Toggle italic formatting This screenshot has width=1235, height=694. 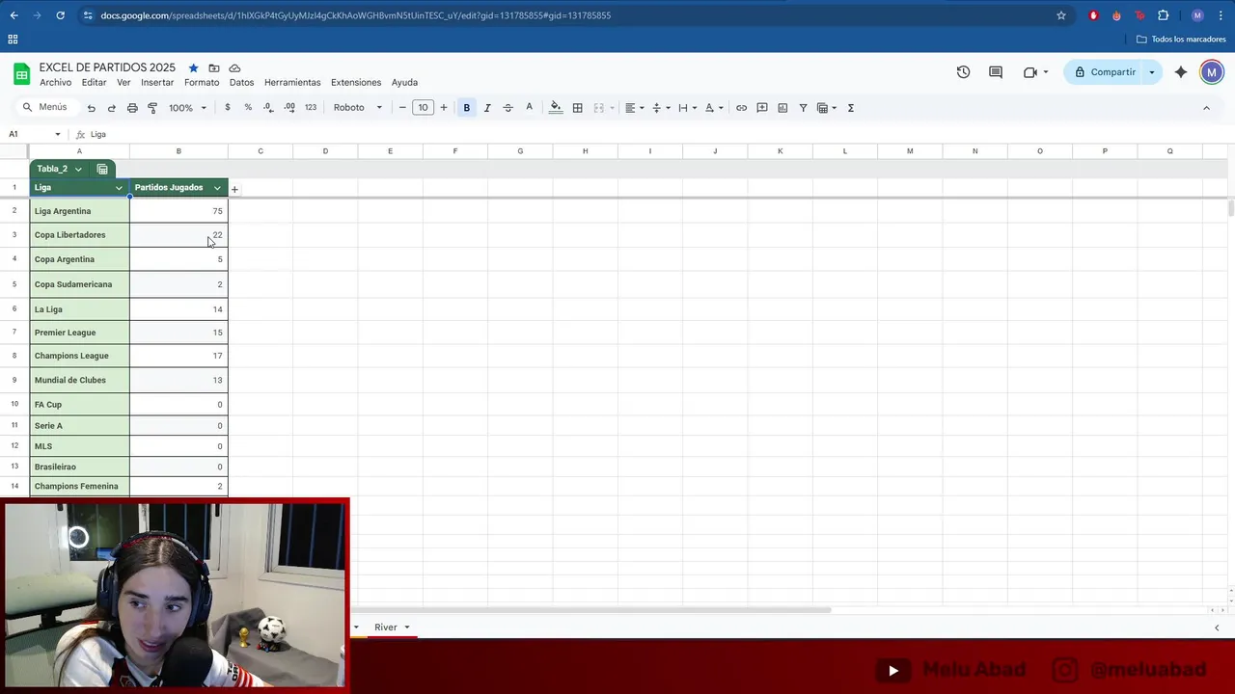487,108
